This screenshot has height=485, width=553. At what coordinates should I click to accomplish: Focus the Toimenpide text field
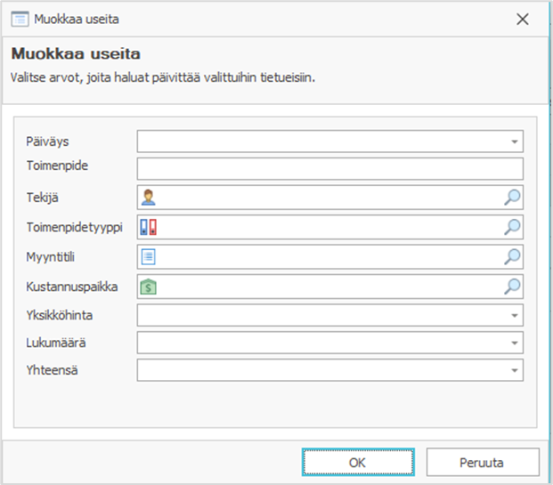tap(329, 169)
